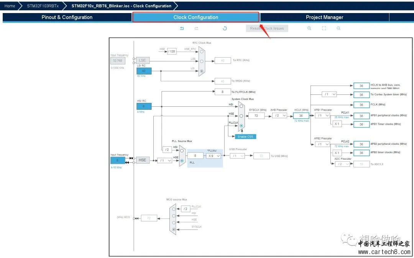Open the APB2 Prescaler dropdown
Screen dimensions: 414x258
pos(322,144)
